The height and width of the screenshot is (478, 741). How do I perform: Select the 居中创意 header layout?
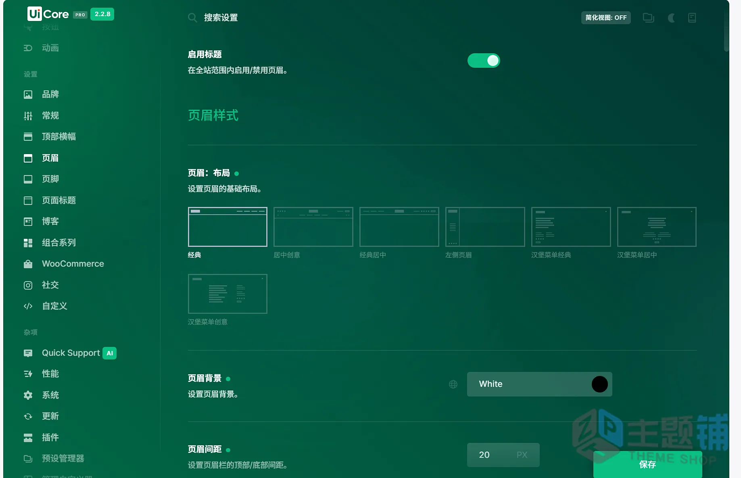point(313,227)
